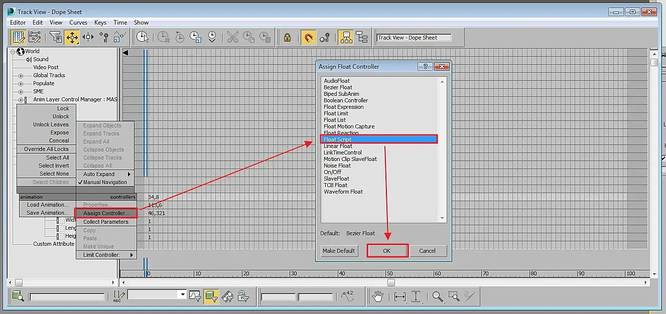Screen dimensions: 666x314
Task: Collapse the World root node
Action: [x=13, y=51]
